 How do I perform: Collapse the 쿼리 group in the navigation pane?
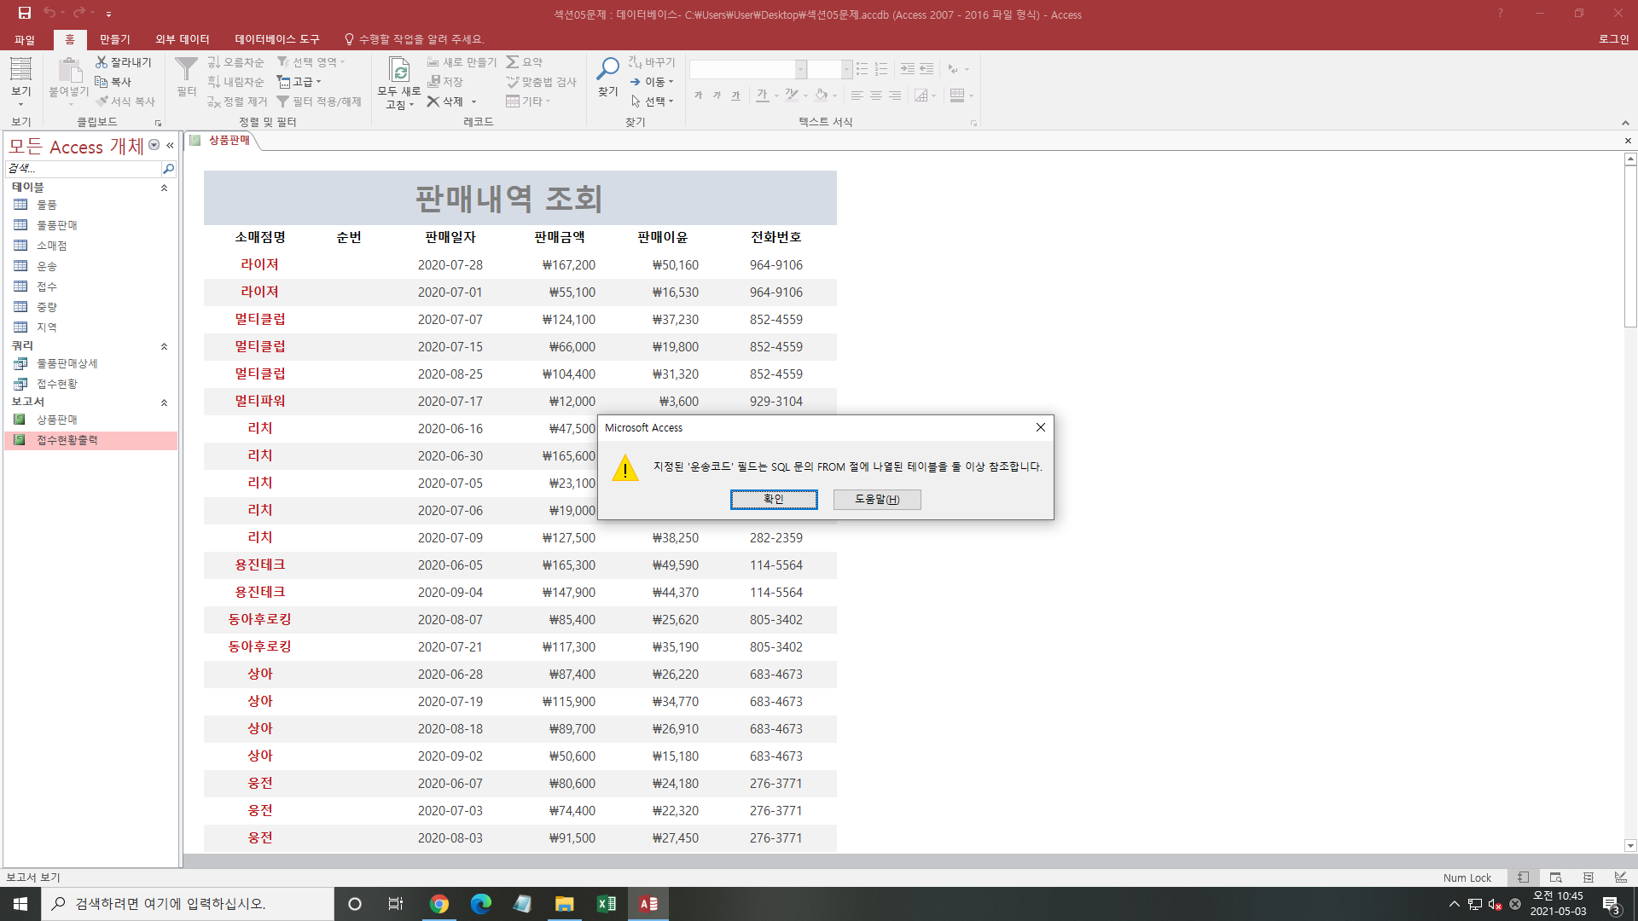point(164,346)
